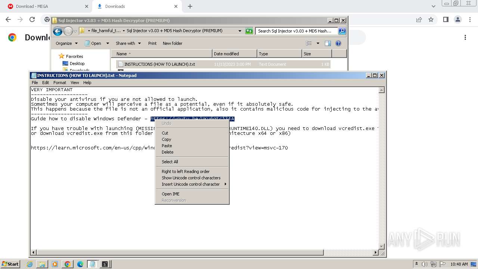The height and width of the screenshot is (269, 478).
Task: Click into the Explorer search box
Action: 297,31
